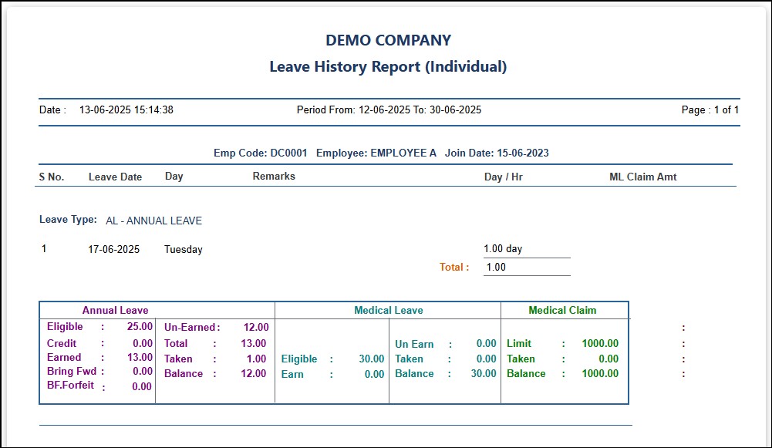The height and width of the screenshot is (448, 772).
Task: Select the Period From date range text
Action: [x=389, y=110]
